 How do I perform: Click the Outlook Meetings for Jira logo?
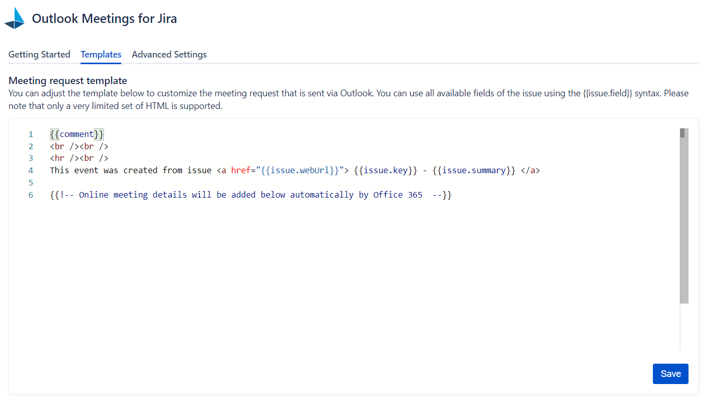click(x=15, y=19)
